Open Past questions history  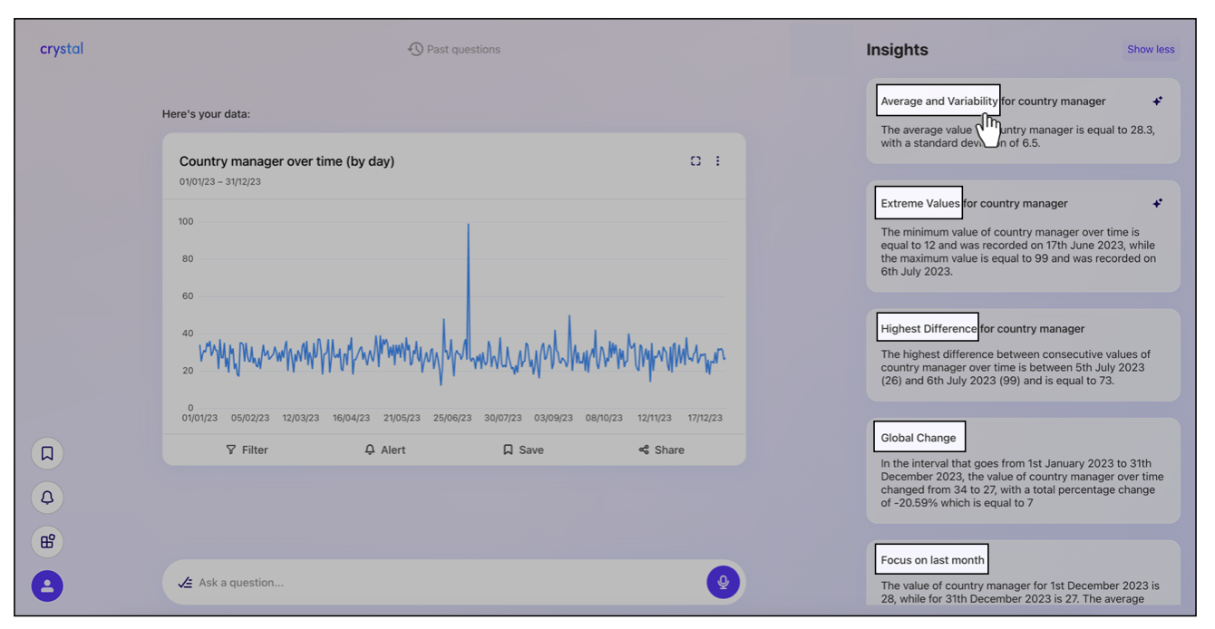[454, 50]
